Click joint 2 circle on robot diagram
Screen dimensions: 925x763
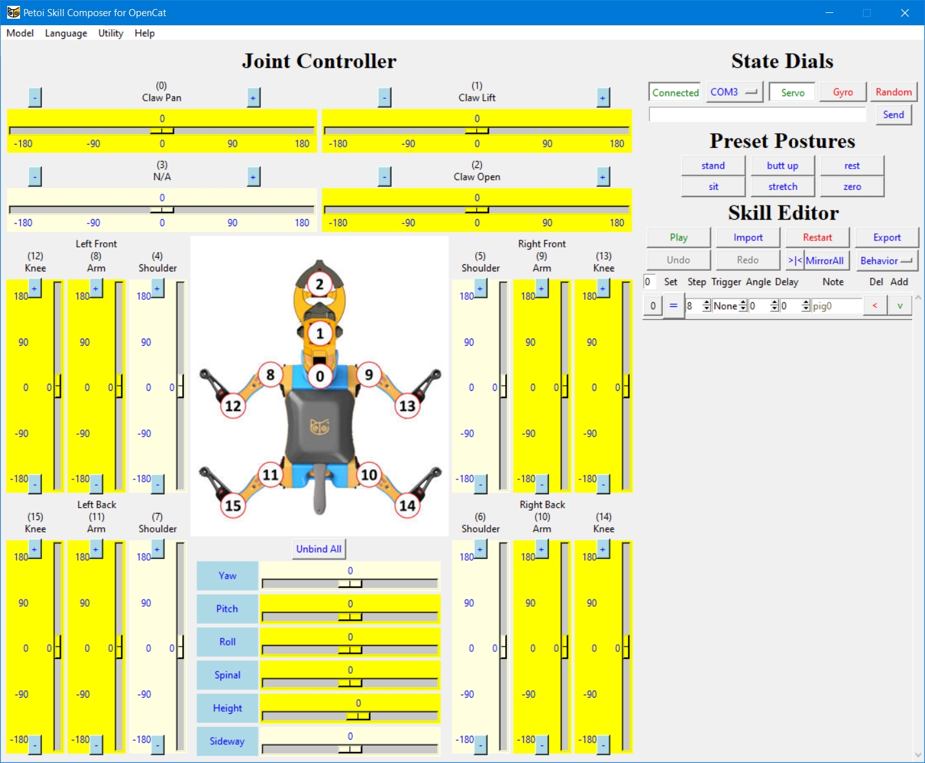319,284
